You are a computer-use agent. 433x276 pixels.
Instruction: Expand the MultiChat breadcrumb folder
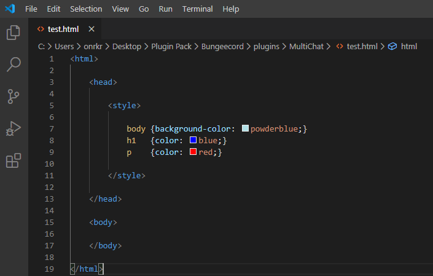tap(306, 46)
